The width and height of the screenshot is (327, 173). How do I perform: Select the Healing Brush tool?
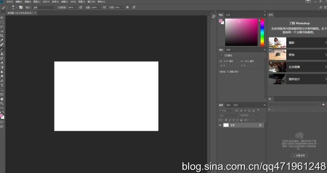(2, 45)
